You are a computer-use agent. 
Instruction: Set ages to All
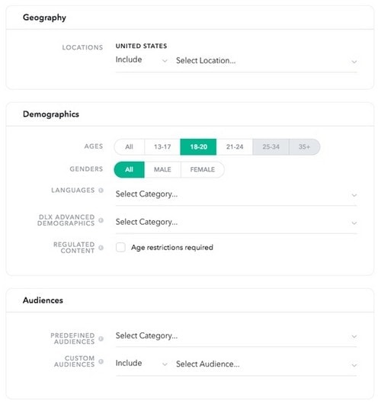[130, 147]
